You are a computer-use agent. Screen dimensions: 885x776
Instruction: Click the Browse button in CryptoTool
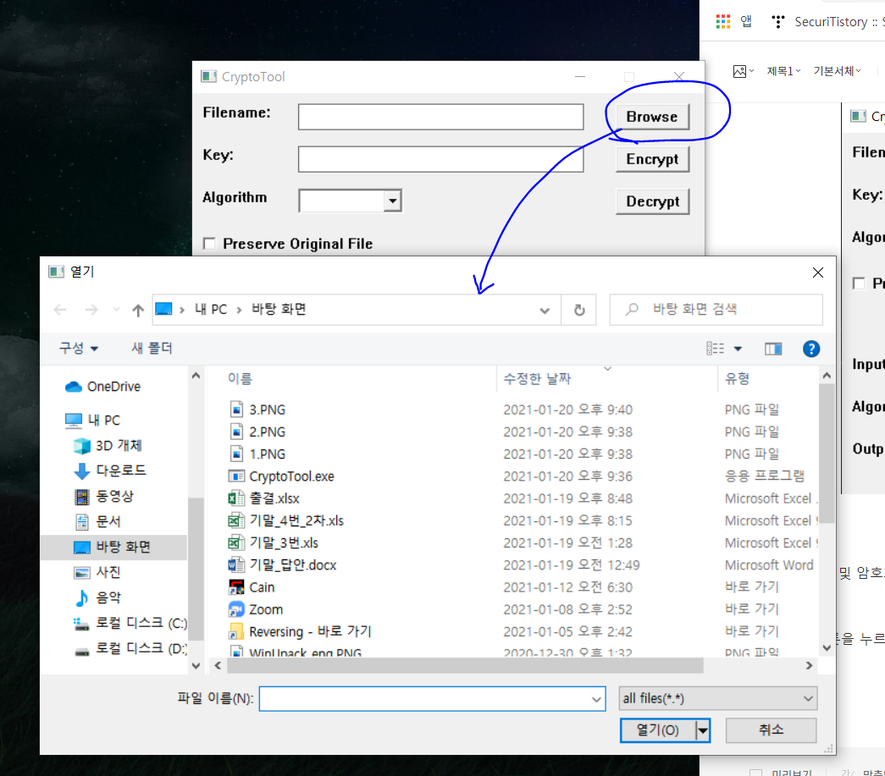(652, 117)
